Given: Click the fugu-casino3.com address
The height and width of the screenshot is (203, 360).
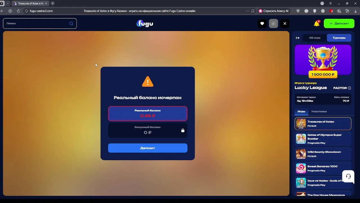Looking at the screenshot, I should click(41, 11).
